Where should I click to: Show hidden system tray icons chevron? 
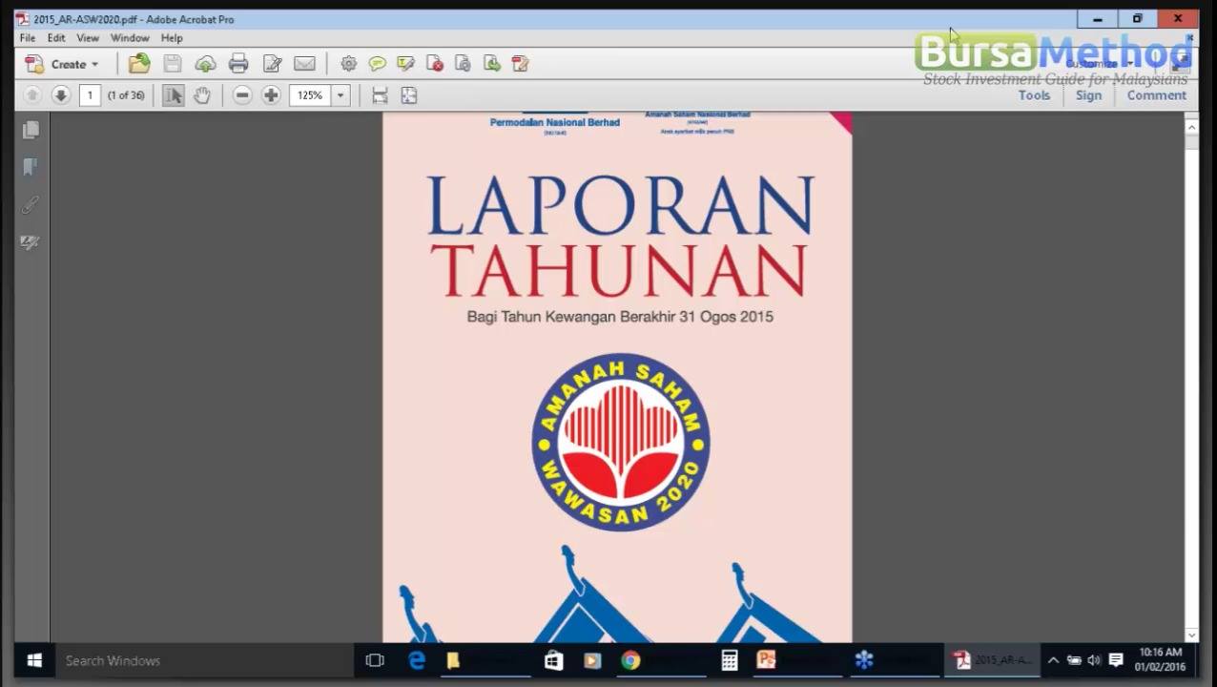pos(1053,660)
